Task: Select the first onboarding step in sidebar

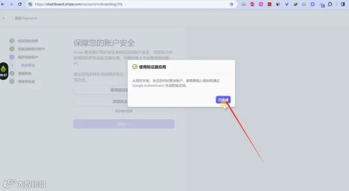Action: pos(24,41)
